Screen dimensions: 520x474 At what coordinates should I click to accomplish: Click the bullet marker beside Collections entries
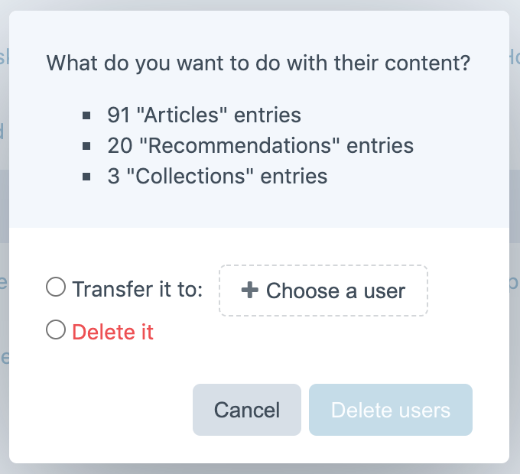[87, 177]
